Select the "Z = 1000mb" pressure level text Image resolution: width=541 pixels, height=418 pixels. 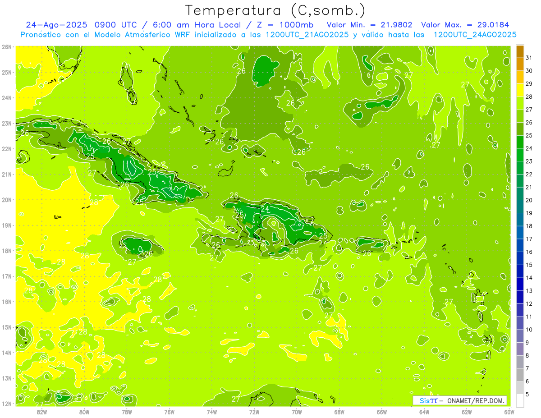click(284, 25)
